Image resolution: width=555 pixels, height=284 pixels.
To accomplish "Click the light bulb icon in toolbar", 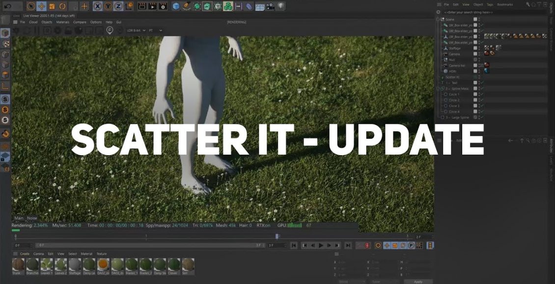I will [281, 6].
